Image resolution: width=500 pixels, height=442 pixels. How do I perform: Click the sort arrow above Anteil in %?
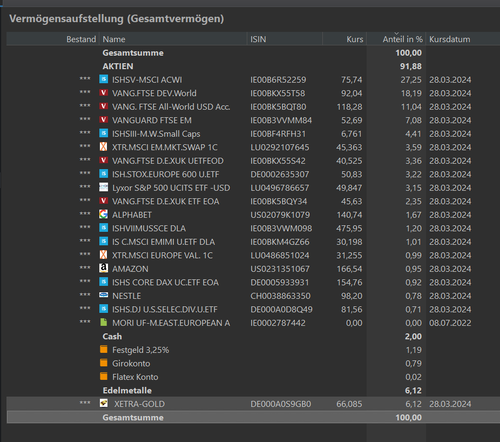396,33
